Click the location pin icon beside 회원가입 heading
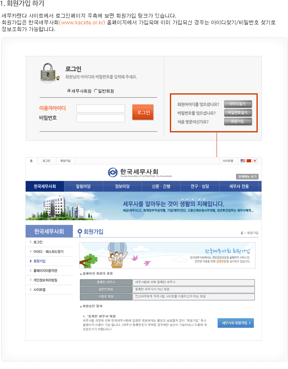Image resolution: width=288 pixels, height=369 pixels. [79, 232]
